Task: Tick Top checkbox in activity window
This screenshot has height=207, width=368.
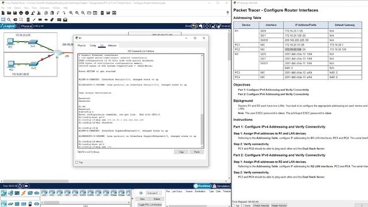Action: (233, 205)
